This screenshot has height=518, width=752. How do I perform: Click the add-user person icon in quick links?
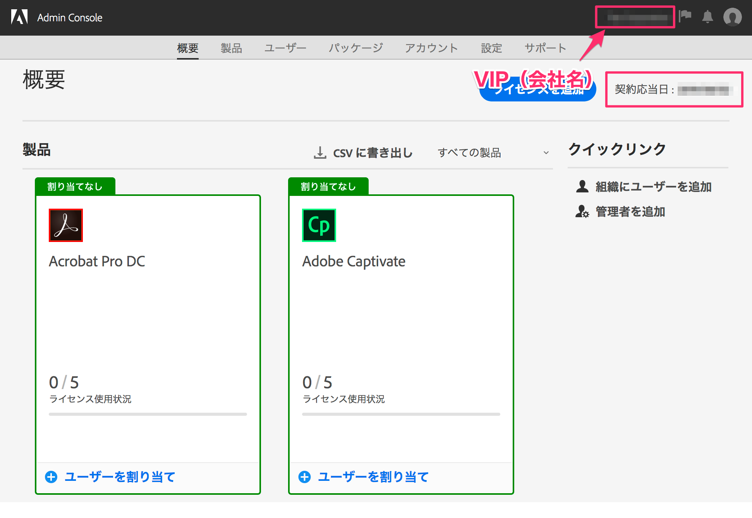tap(582, 186)
